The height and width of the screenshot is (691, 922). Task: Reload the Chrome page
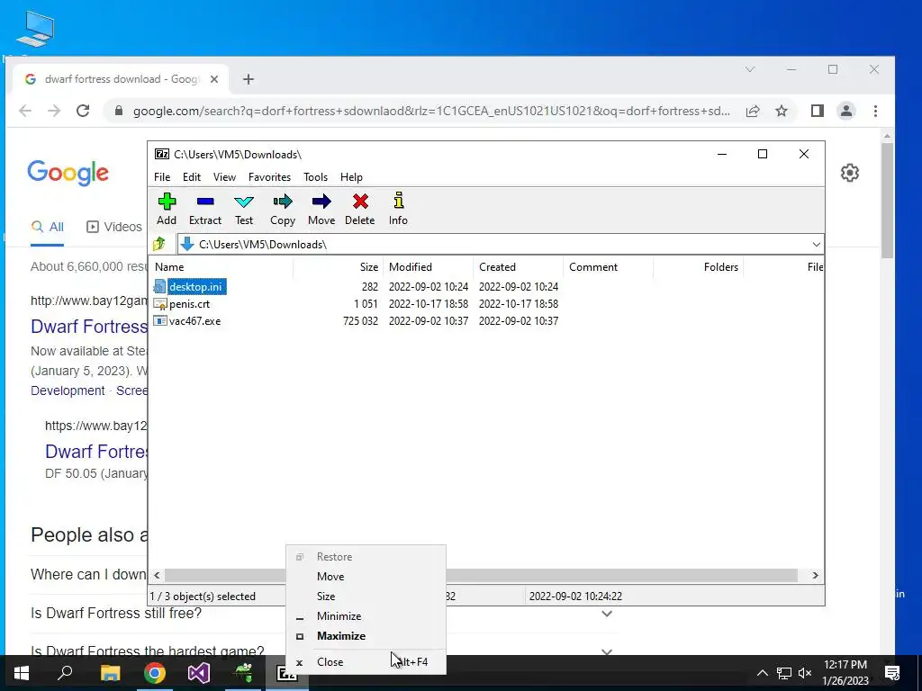[x=83, y=111]
